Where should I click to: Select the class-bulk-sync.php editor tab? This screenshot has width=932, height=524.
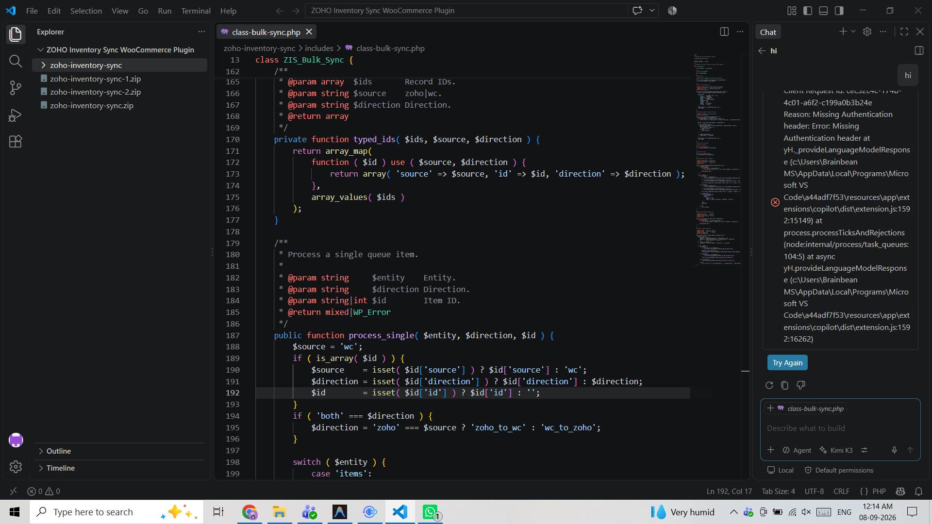click(x=266, y=32)
